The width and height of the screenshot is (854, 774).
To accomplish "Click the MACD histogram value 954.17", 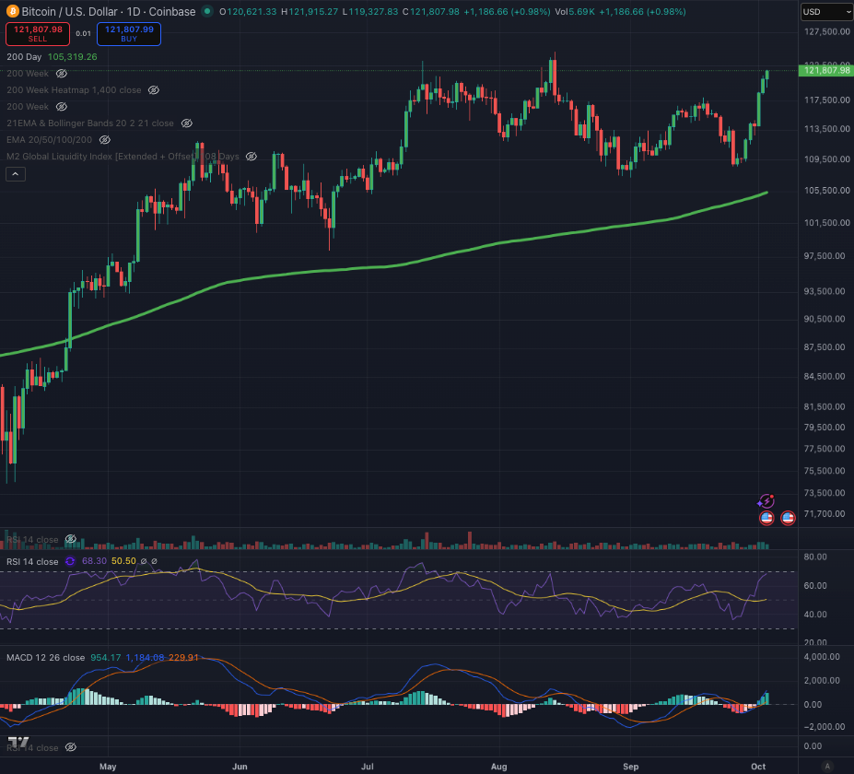I will (106, 657).
